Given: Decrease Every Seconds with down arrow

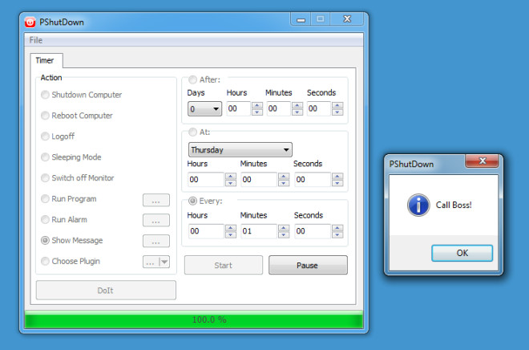Looking at the screenshot, I should 337,234.
